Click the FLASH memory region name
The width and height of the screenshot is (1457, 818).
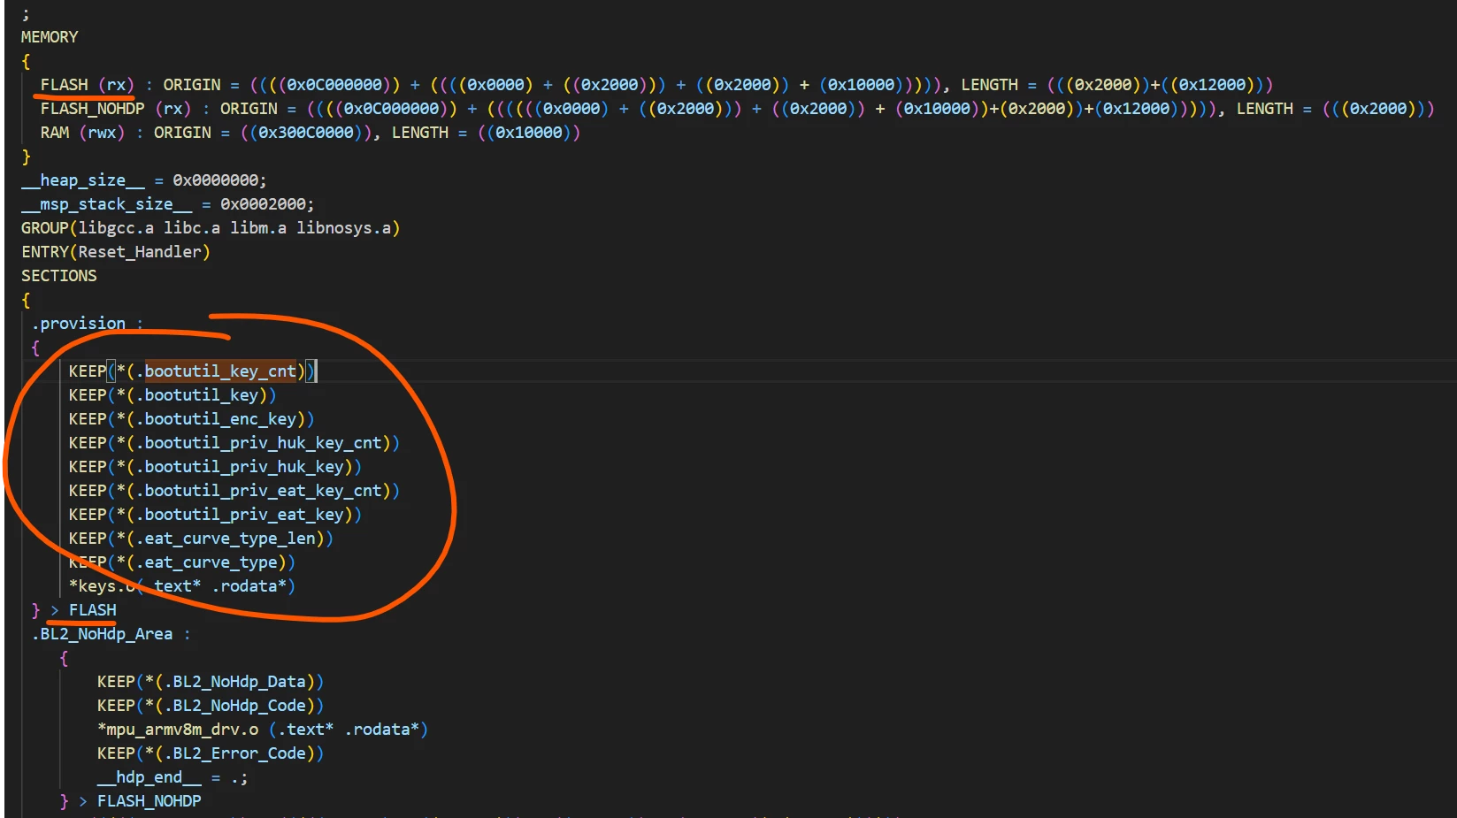point(65,85)
